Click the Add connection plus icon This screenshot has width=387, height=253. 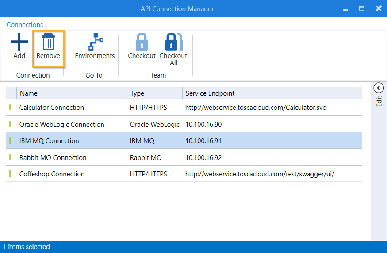(19, 43)
